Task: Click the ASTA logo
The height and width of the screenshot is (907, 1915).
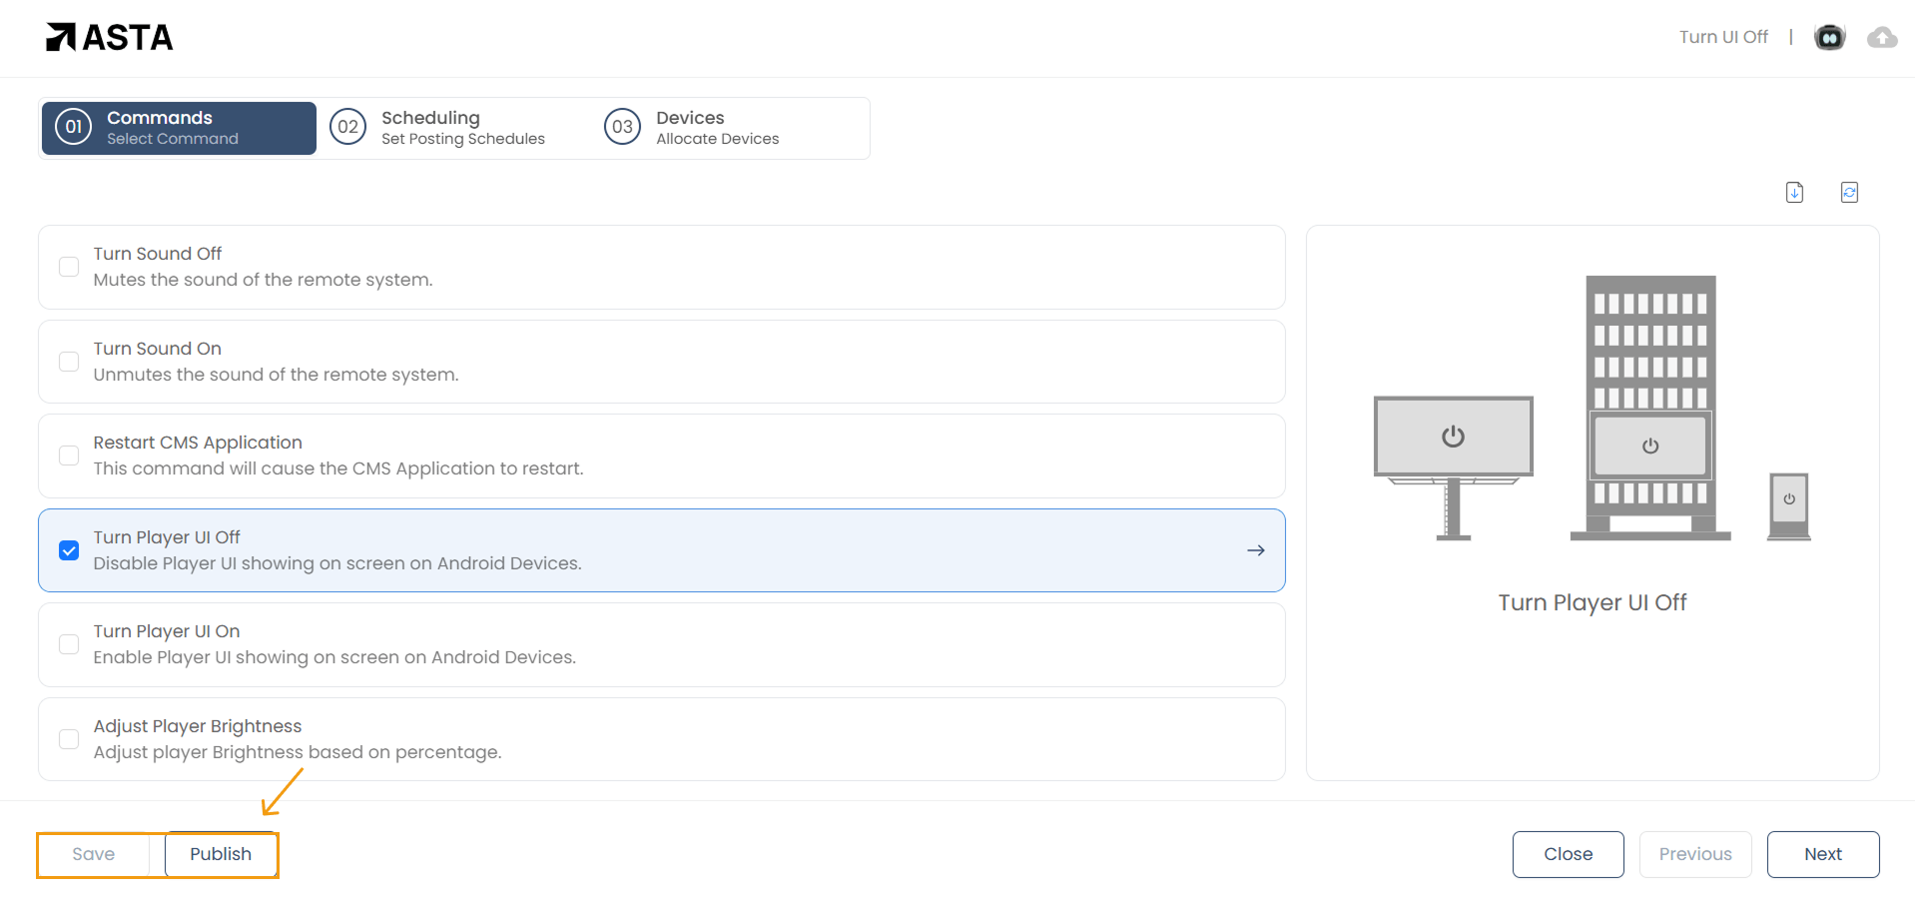Action: pos(109,37)
